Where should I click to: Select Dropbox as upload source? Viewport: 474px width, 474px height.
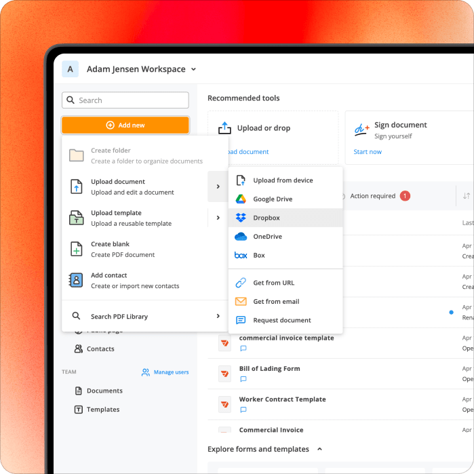pyautogui.click(x=285, y=218)
